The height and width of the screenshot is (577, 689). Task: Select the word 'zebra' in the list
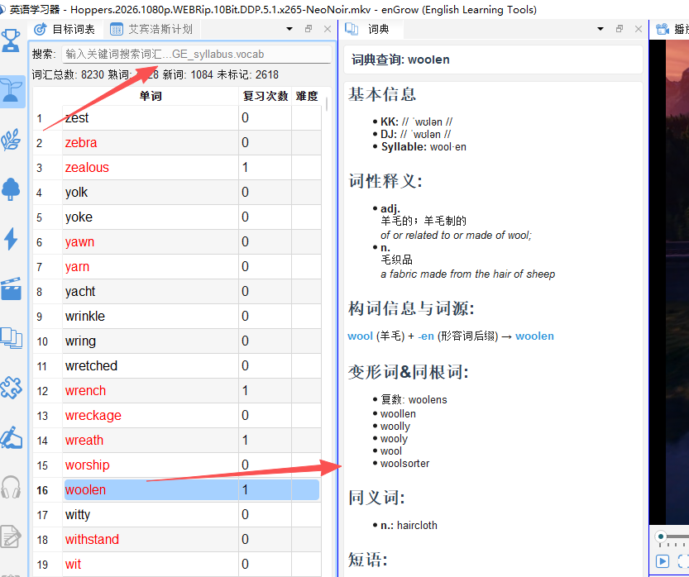(x=151, y=143)
